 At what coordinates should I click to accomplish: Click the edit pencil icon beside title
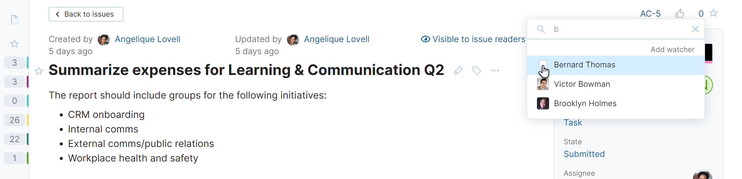(x=458, y=71)
